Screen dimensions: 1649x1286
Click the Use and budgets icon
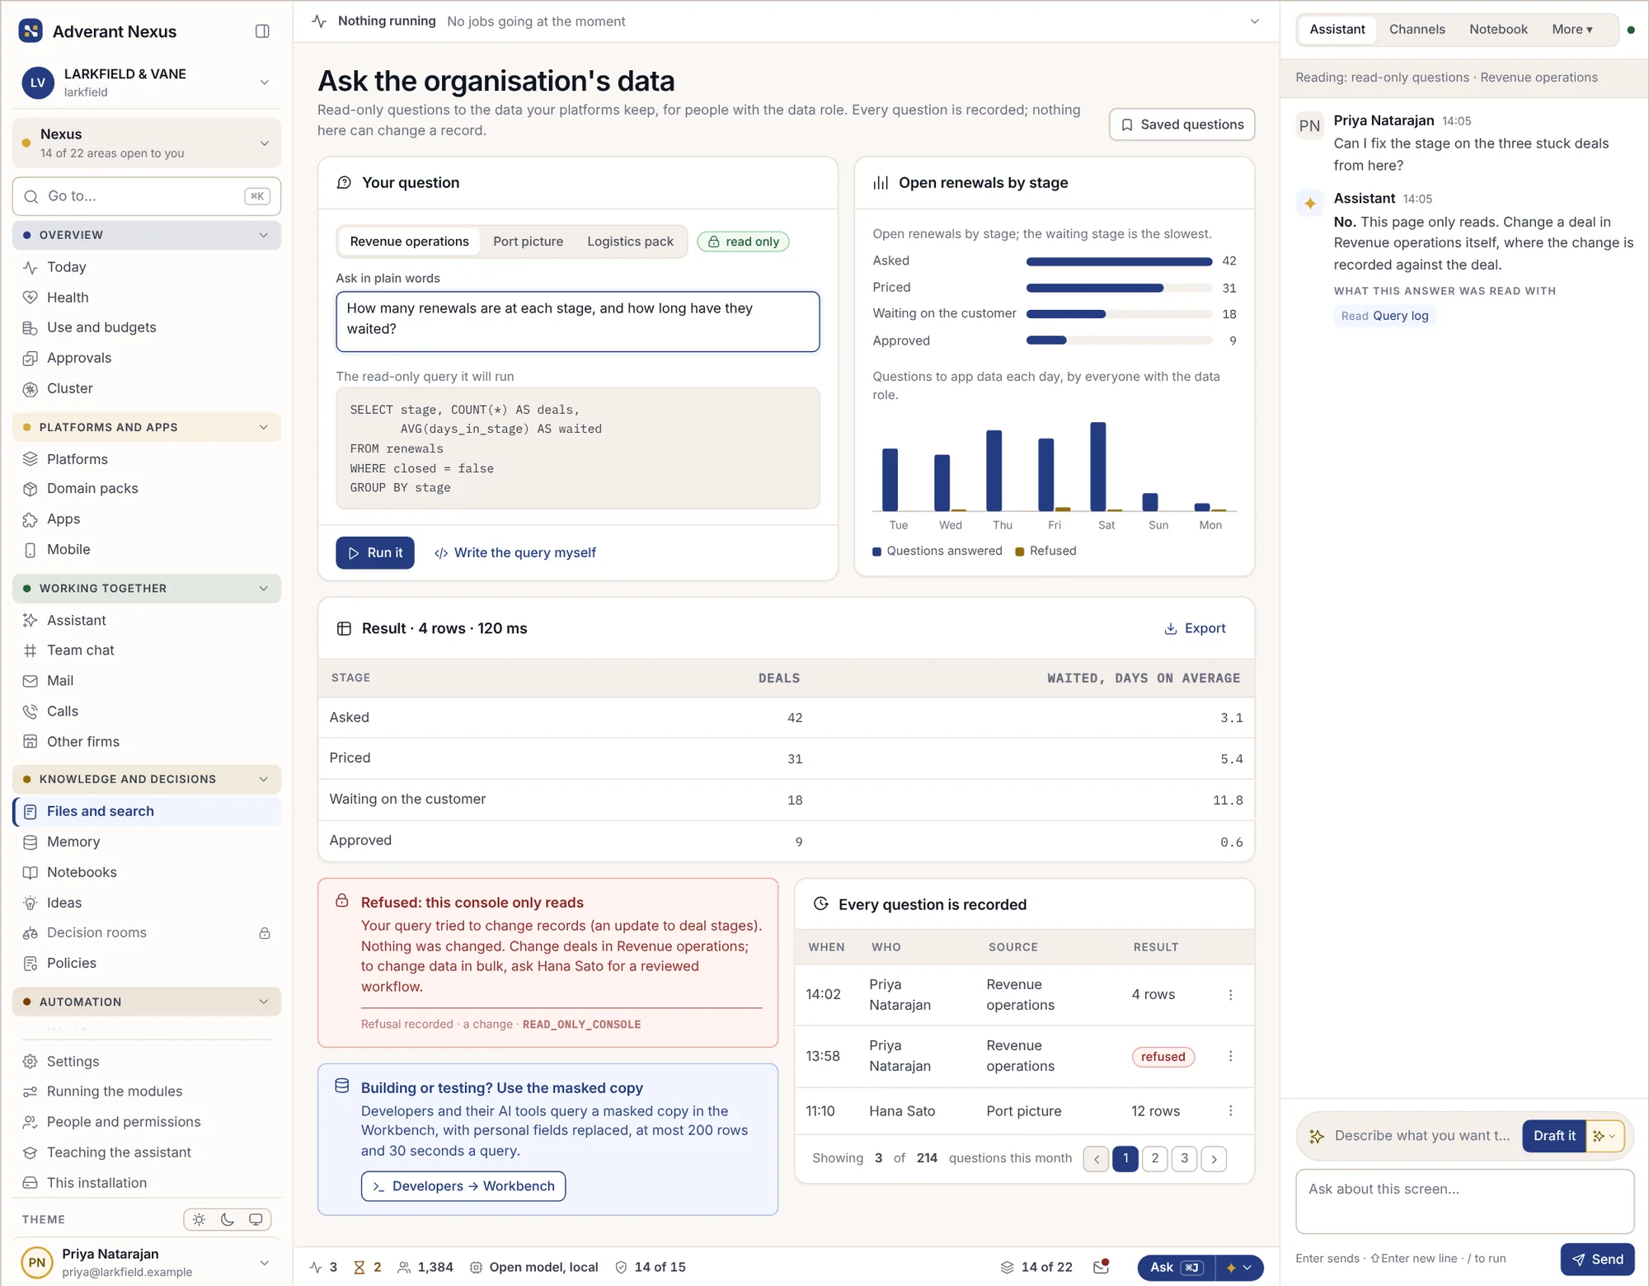[31, 328]
